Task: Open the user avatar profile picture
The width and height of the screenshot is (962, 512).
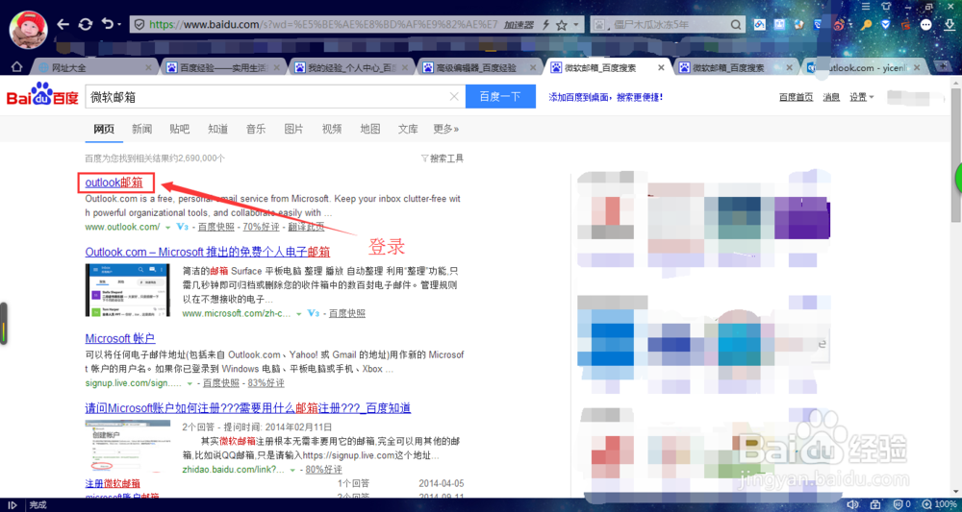Action: click(x=29, y=30)
